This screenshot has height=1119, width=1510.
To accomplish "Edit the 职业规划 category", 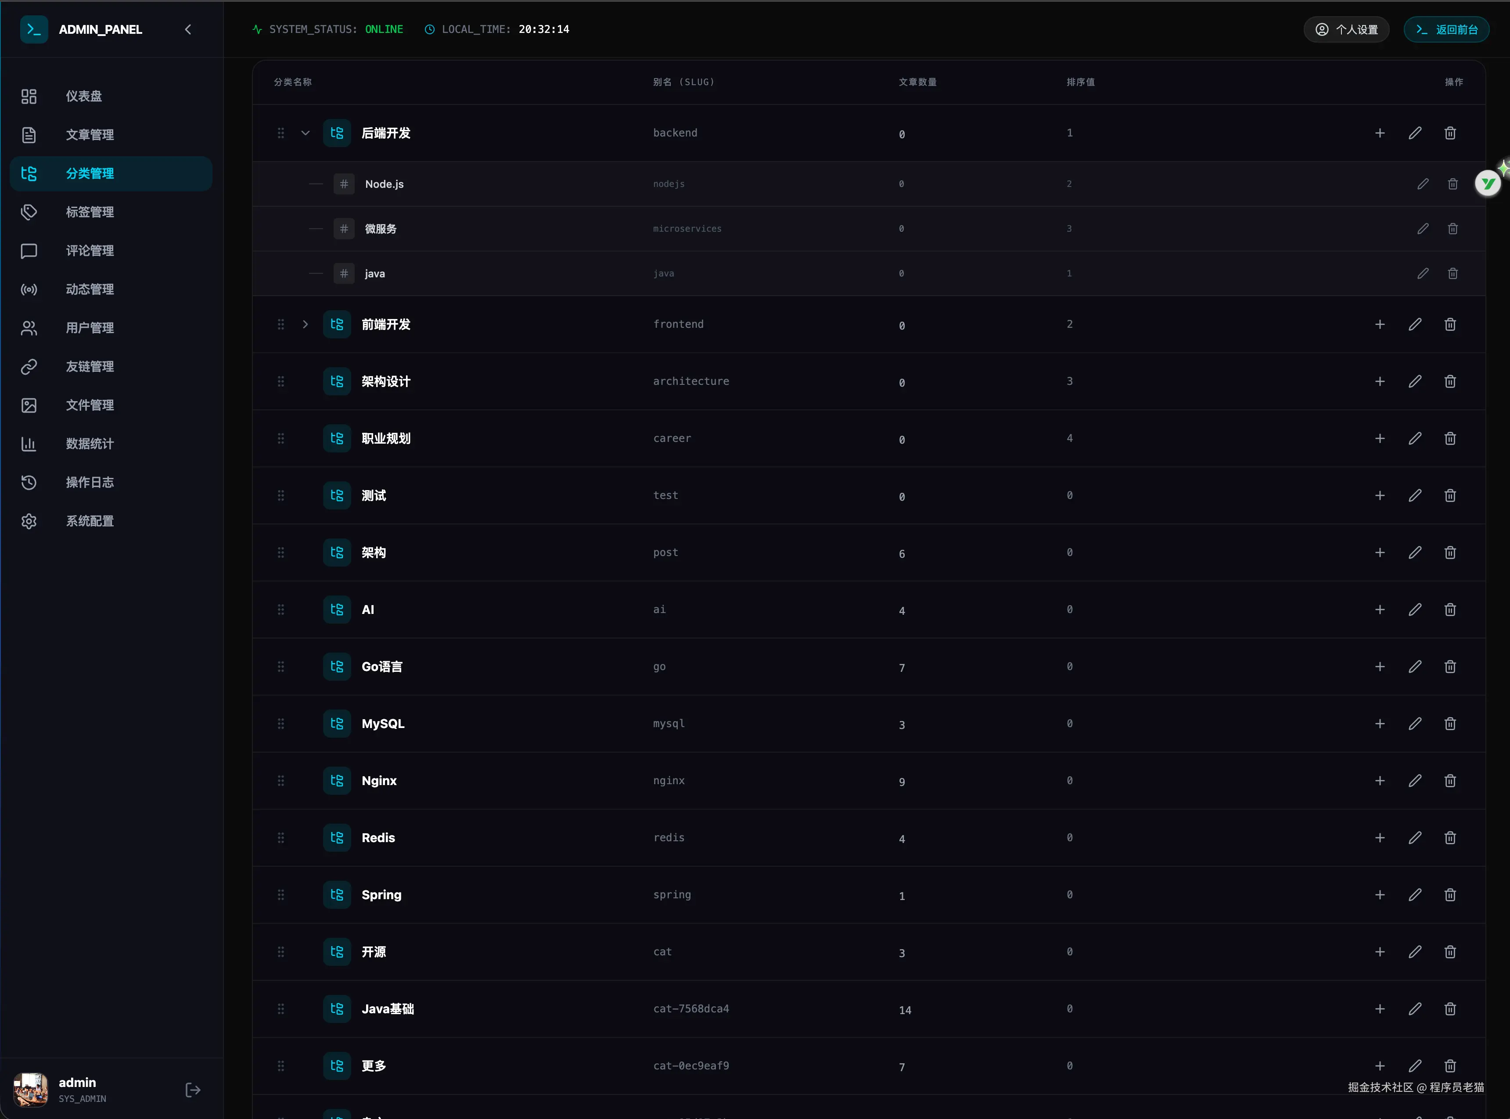I will tap(1415, 438).
